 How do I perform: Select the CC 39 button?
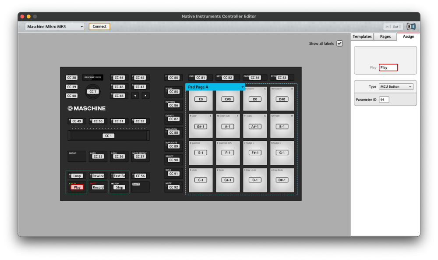(72, 87)
